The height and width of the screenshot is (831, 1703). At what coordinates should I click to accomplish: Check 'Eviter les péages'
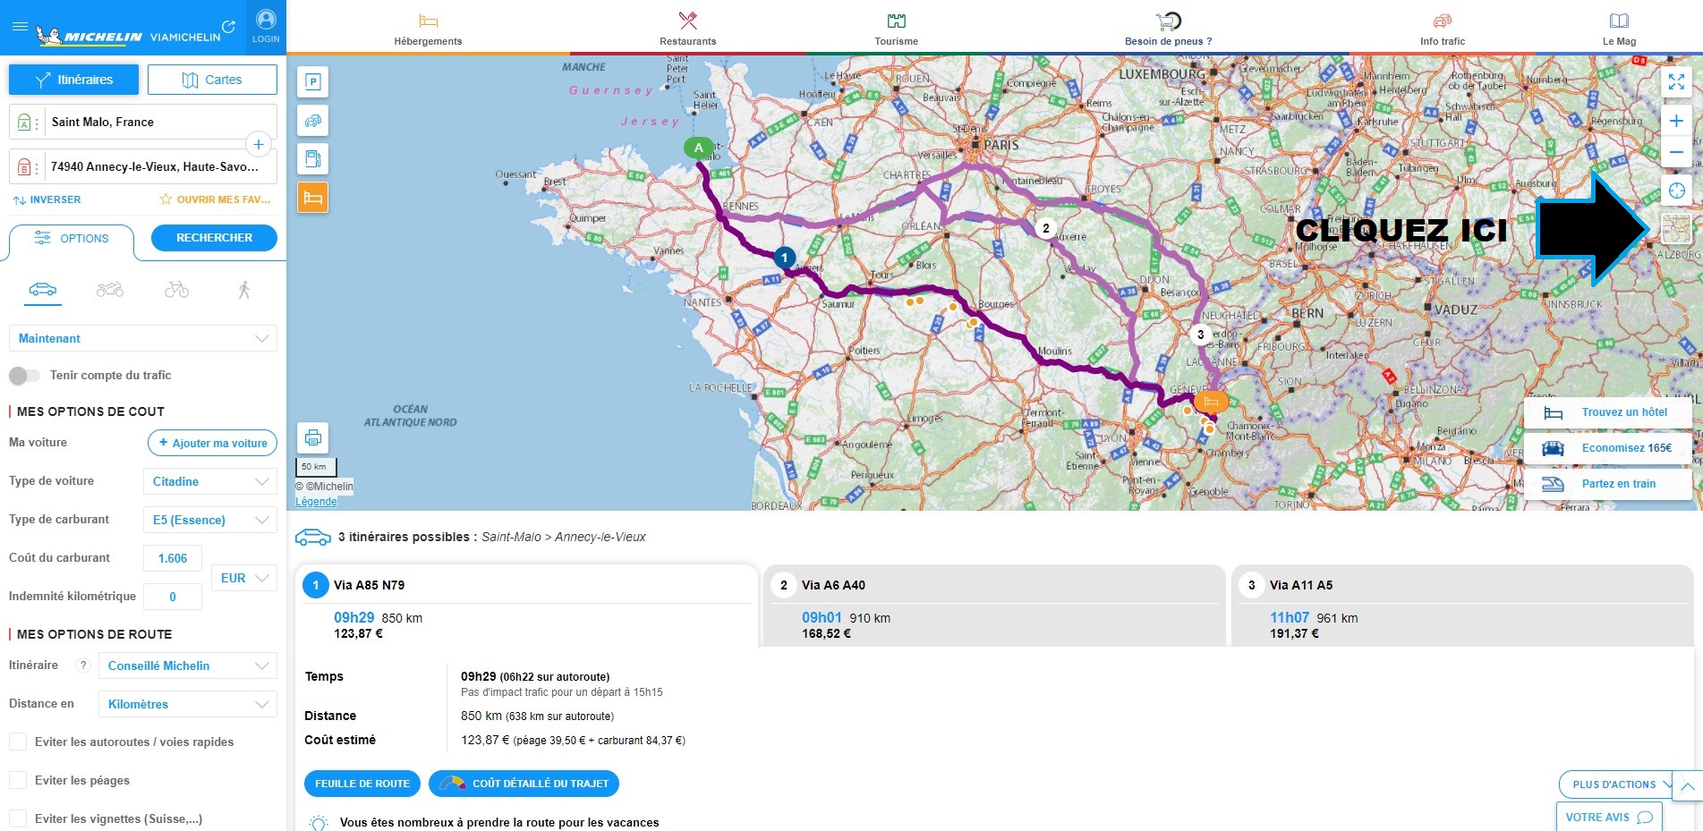click(18, 780)
